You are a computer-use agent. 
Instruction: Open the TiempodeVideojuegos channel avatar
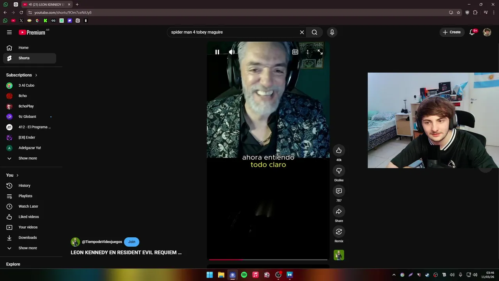coord(75,242)
